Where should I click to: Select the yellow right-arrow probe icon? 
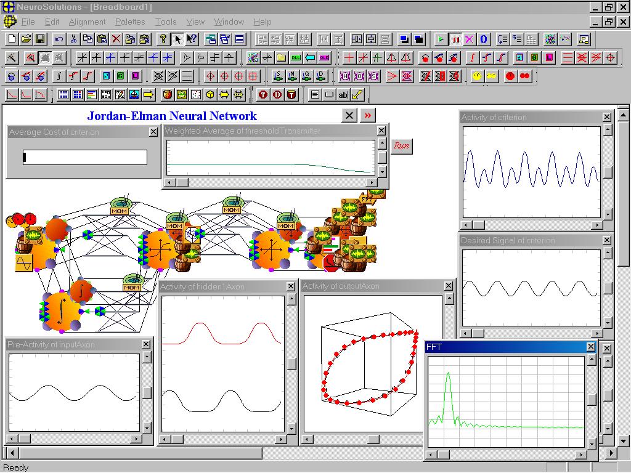149,94
